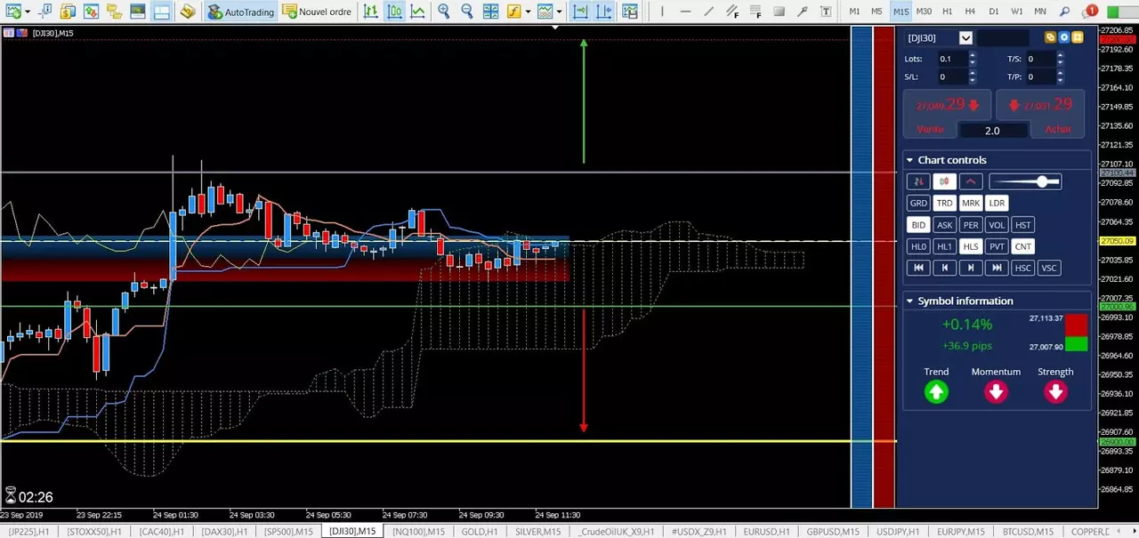Open the new chart icon in toolbar
This screenshot has height=538, width=1139.
tap(13, 12)
